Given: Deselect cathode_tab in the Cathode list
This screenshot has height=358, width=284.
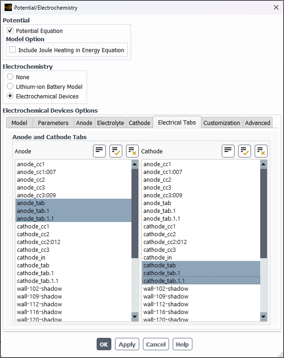Looking at the screenshot, I should [201, 265].
